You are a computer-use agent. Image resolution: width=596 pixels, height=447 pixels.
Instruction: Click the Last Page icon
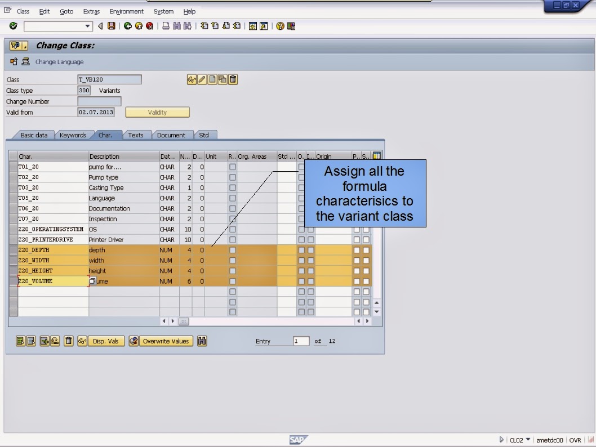[237, 26]
